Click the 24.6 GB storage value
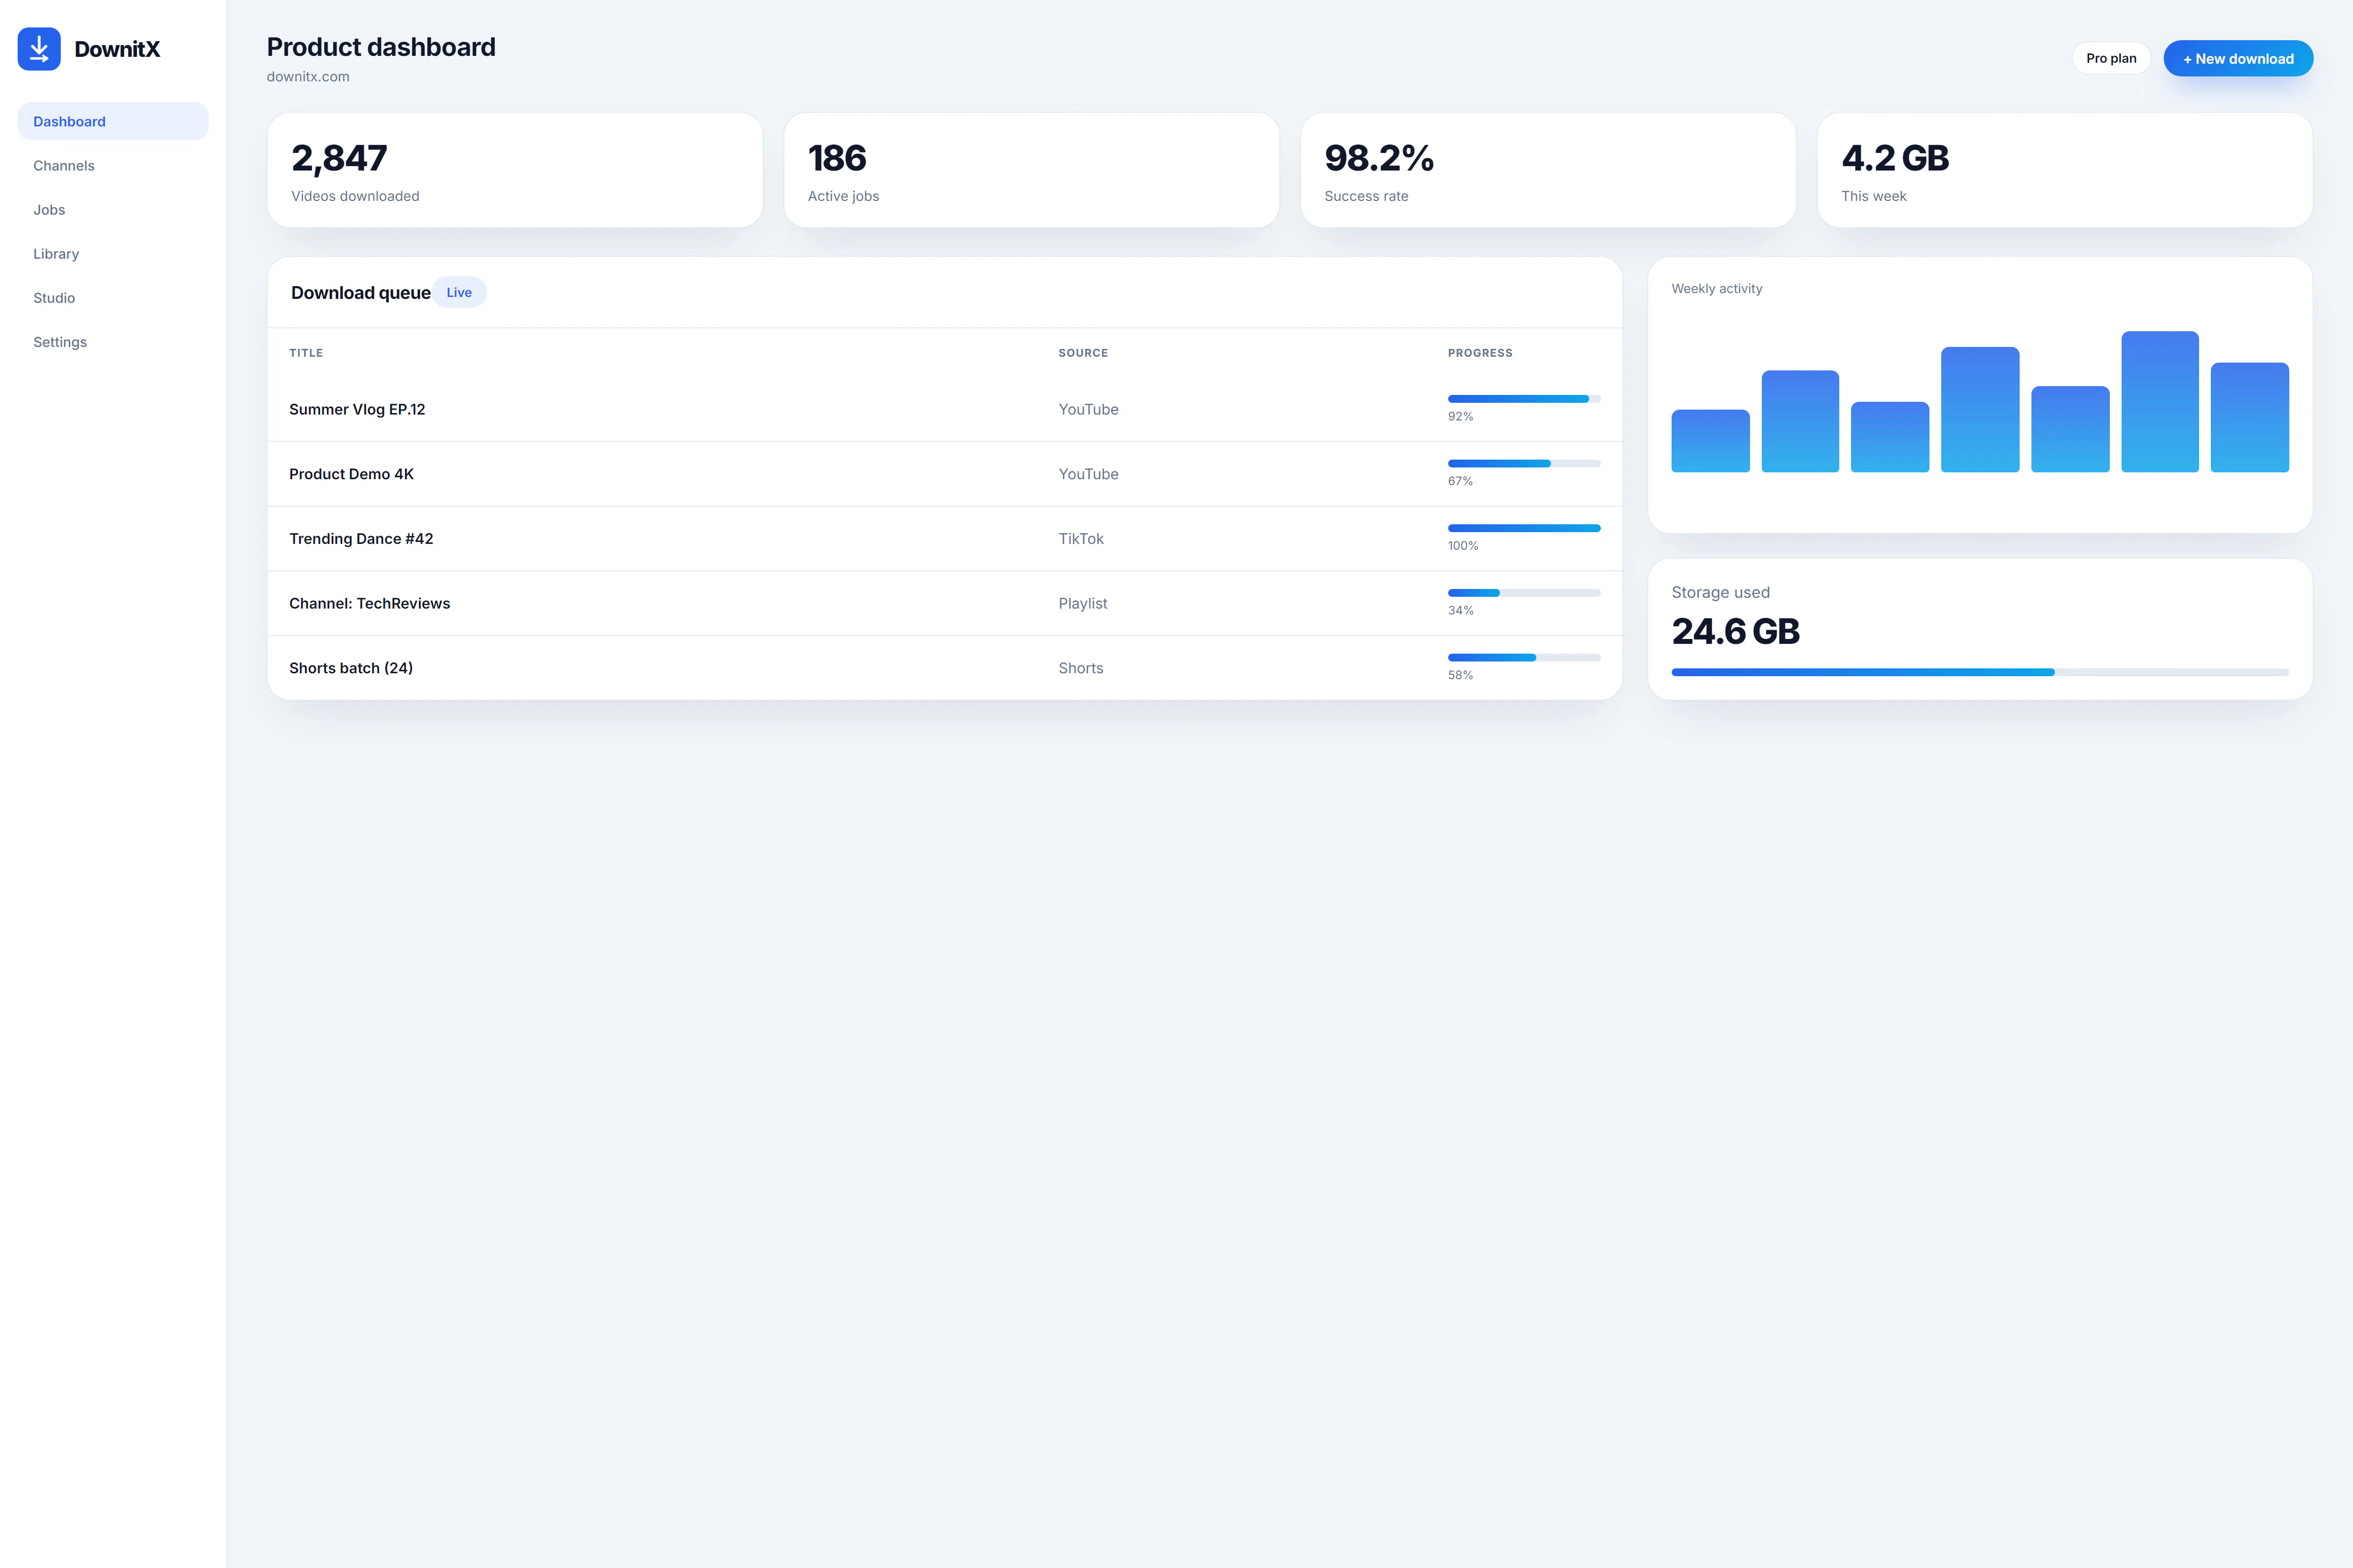 [x=1736, y=631]
